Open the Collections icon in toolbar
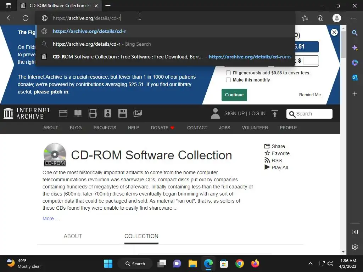Image resolution: width=363 pixels, height=272 pixels. click(320, 18)
